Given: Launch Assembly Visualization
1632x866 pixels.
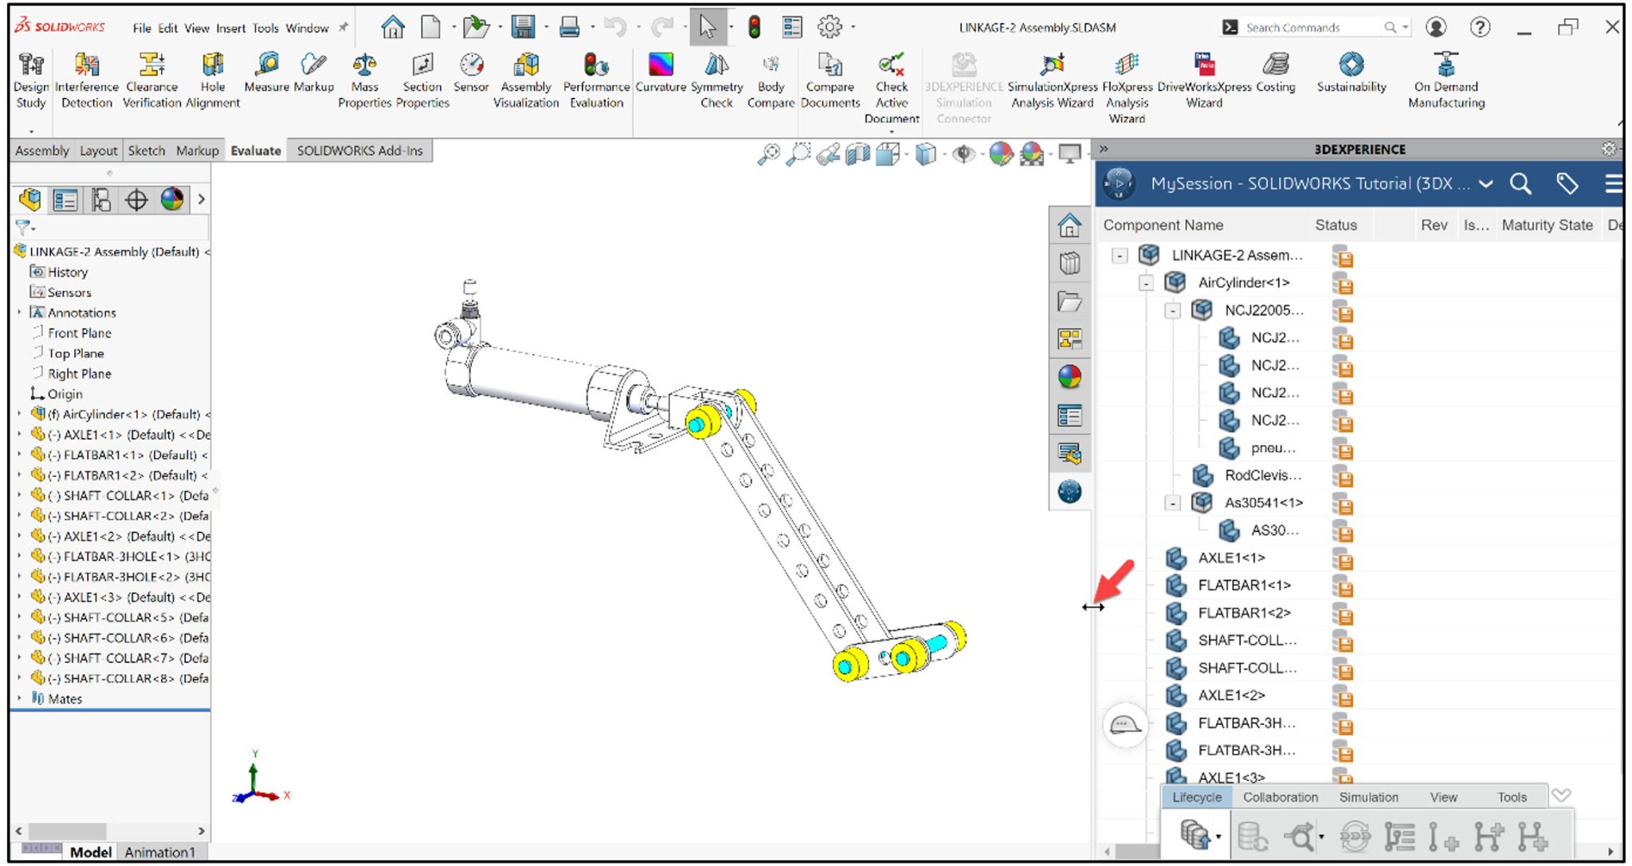Looking at the screenshot, I should click(525, 76).
